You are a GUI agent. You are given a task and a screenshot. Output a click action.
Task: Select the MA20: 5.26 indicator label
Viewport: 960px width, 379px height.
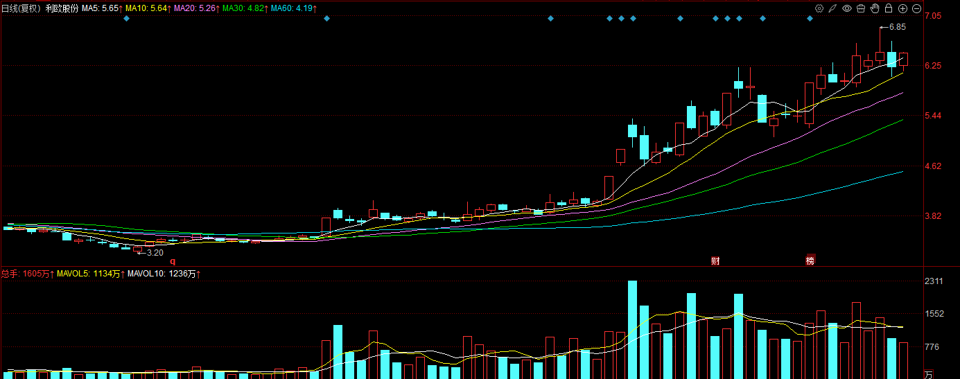coord(196,8)
